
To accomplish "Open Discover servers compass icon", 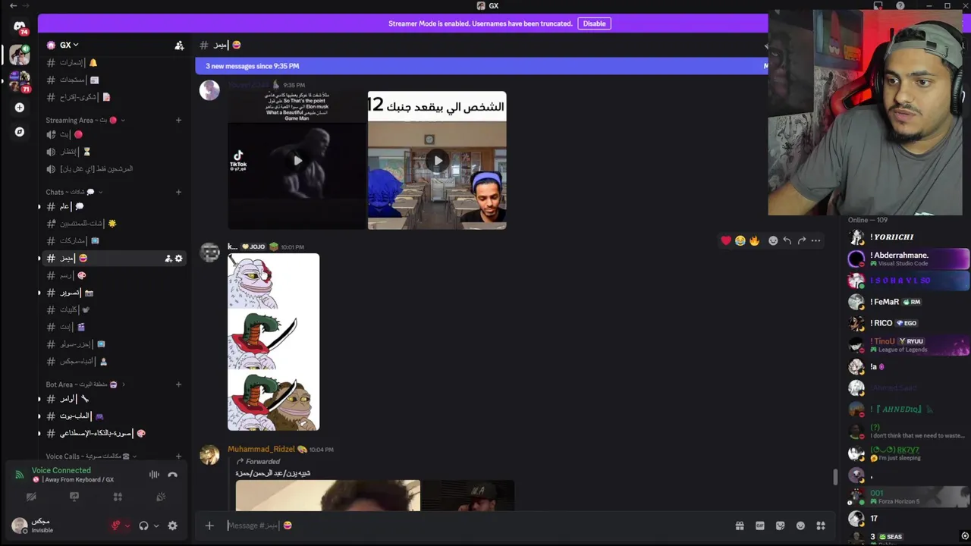I will 20,132.
